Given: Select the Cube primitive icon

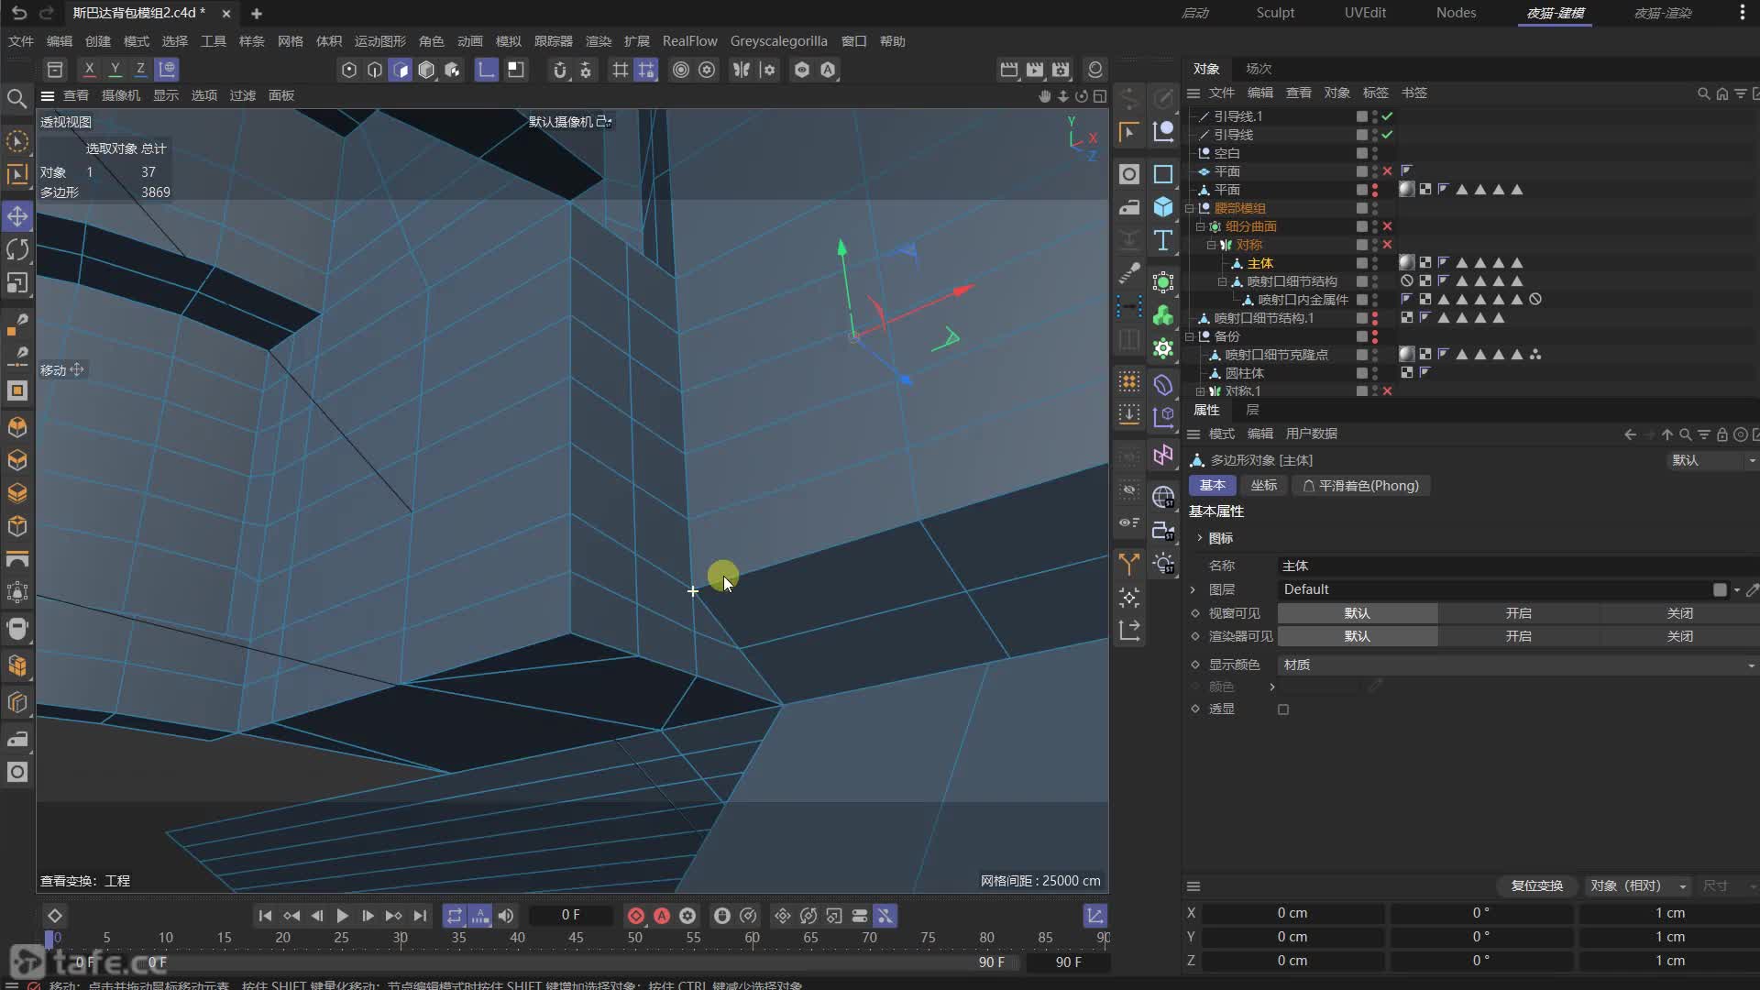Looking at the screenshot, I should click(1163, 206).
